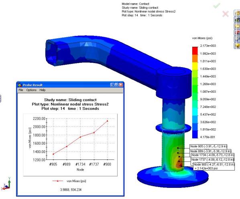Click the Study name: Sliding contact plot text
The image size is (240, 199).
(x=140, y=8)
